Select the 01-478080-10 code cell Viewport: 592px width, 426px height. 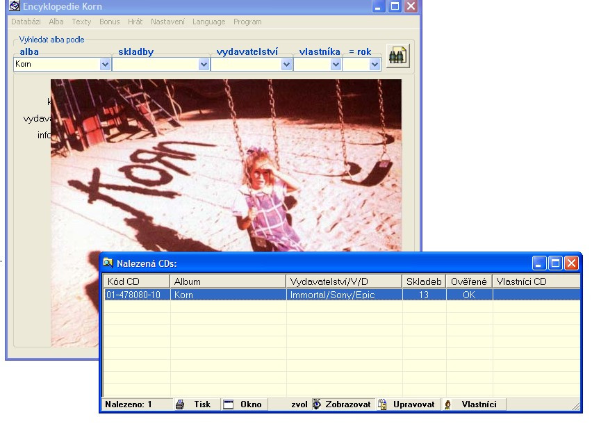(x=137, y=295)
